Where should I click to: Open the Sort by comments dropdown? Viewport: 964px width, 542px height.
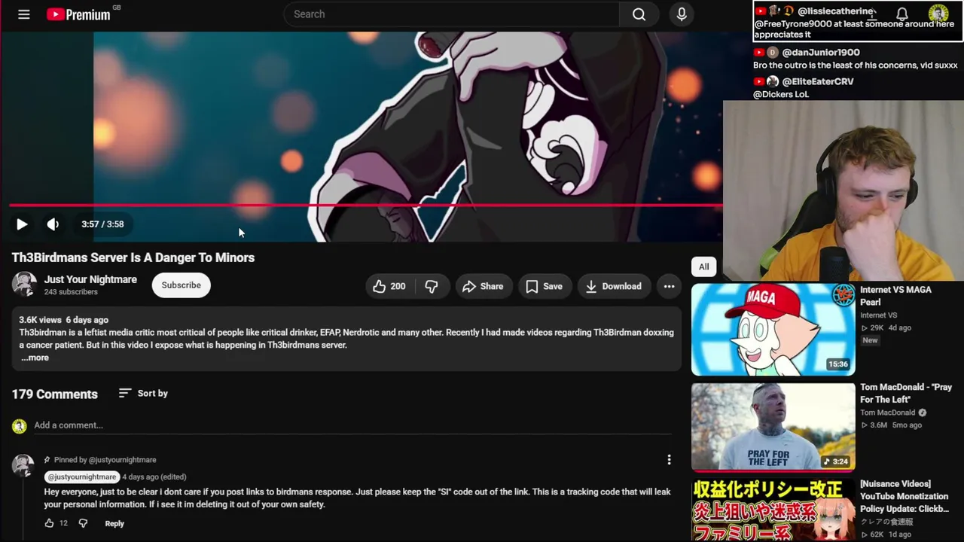click(x=143, y=393)
